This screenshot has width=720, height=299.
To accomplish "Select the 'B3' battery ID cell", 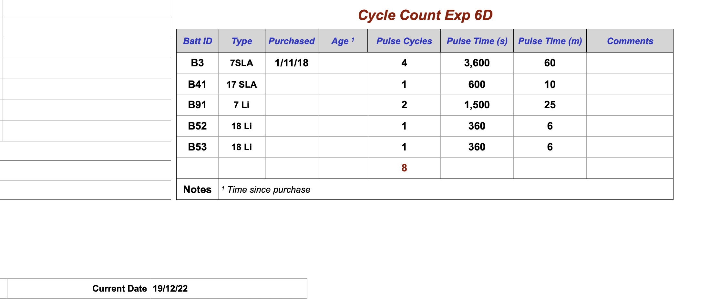I will 198,63.
